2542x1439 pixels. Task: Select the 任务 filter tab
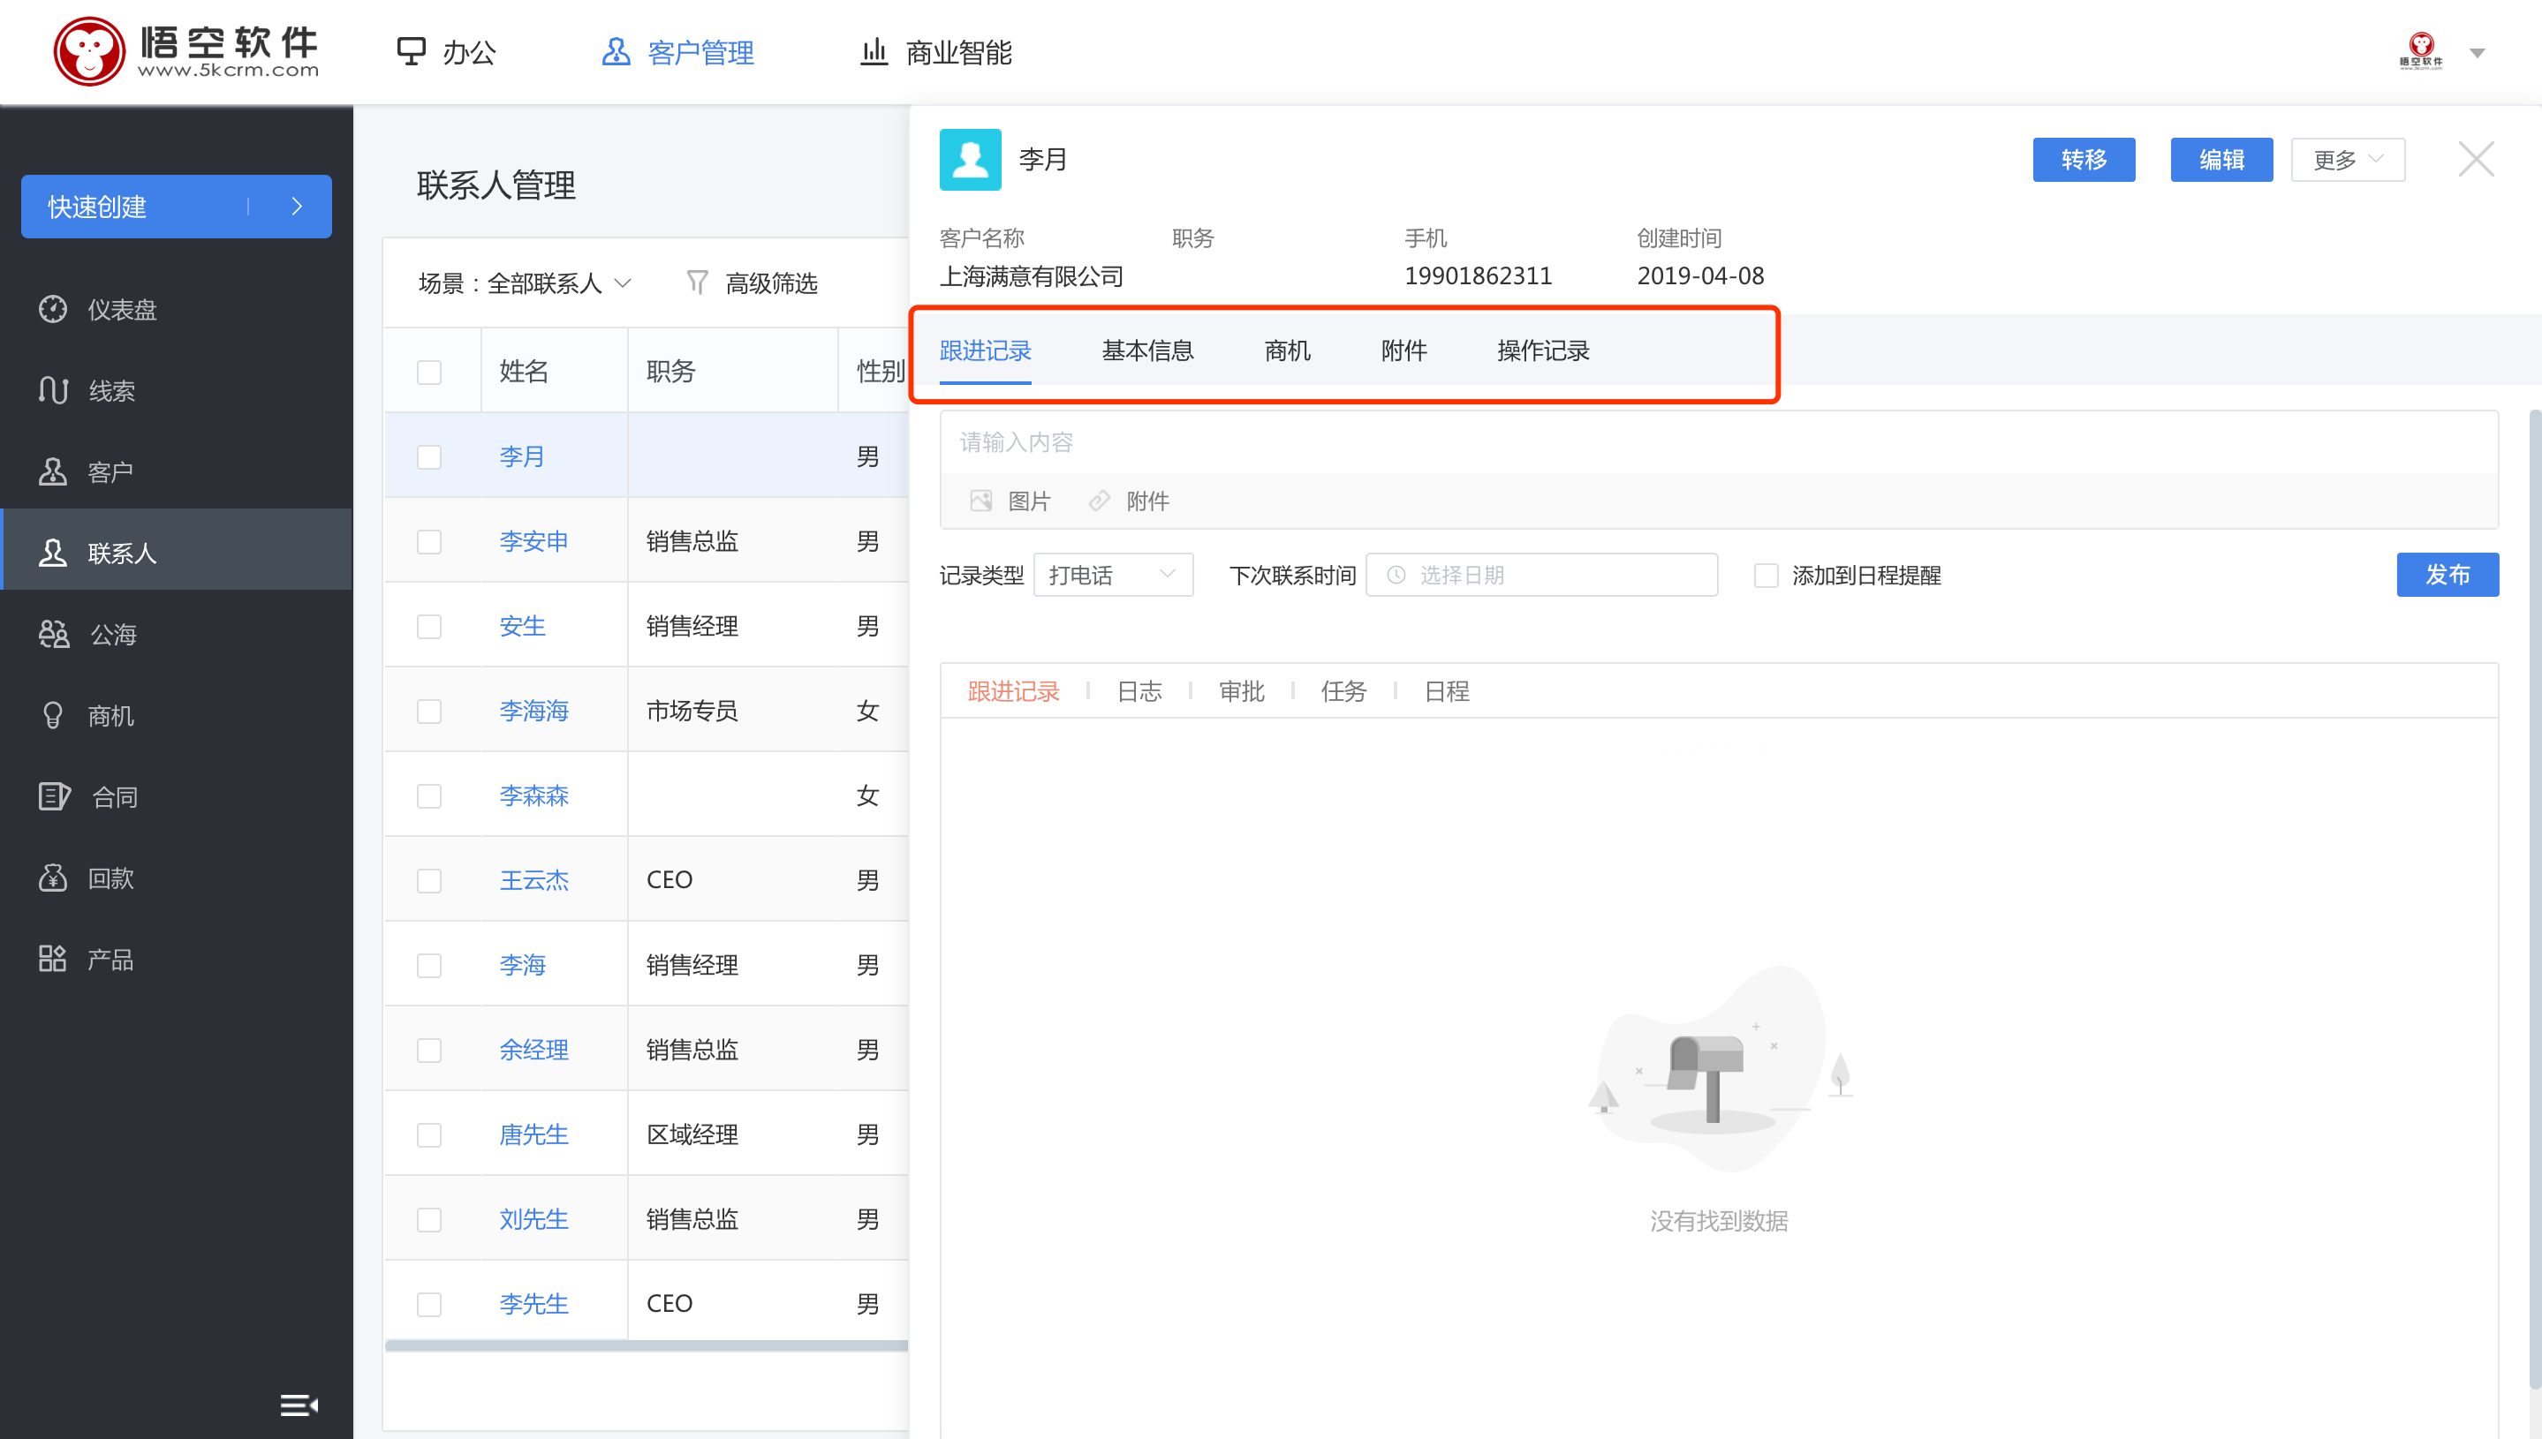pyautogui.click(x=1343, y=691)
